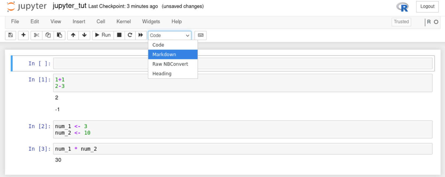
Task: Click Last Checkpoint status text
Action: pyautogui.click(x=123, y=6)
